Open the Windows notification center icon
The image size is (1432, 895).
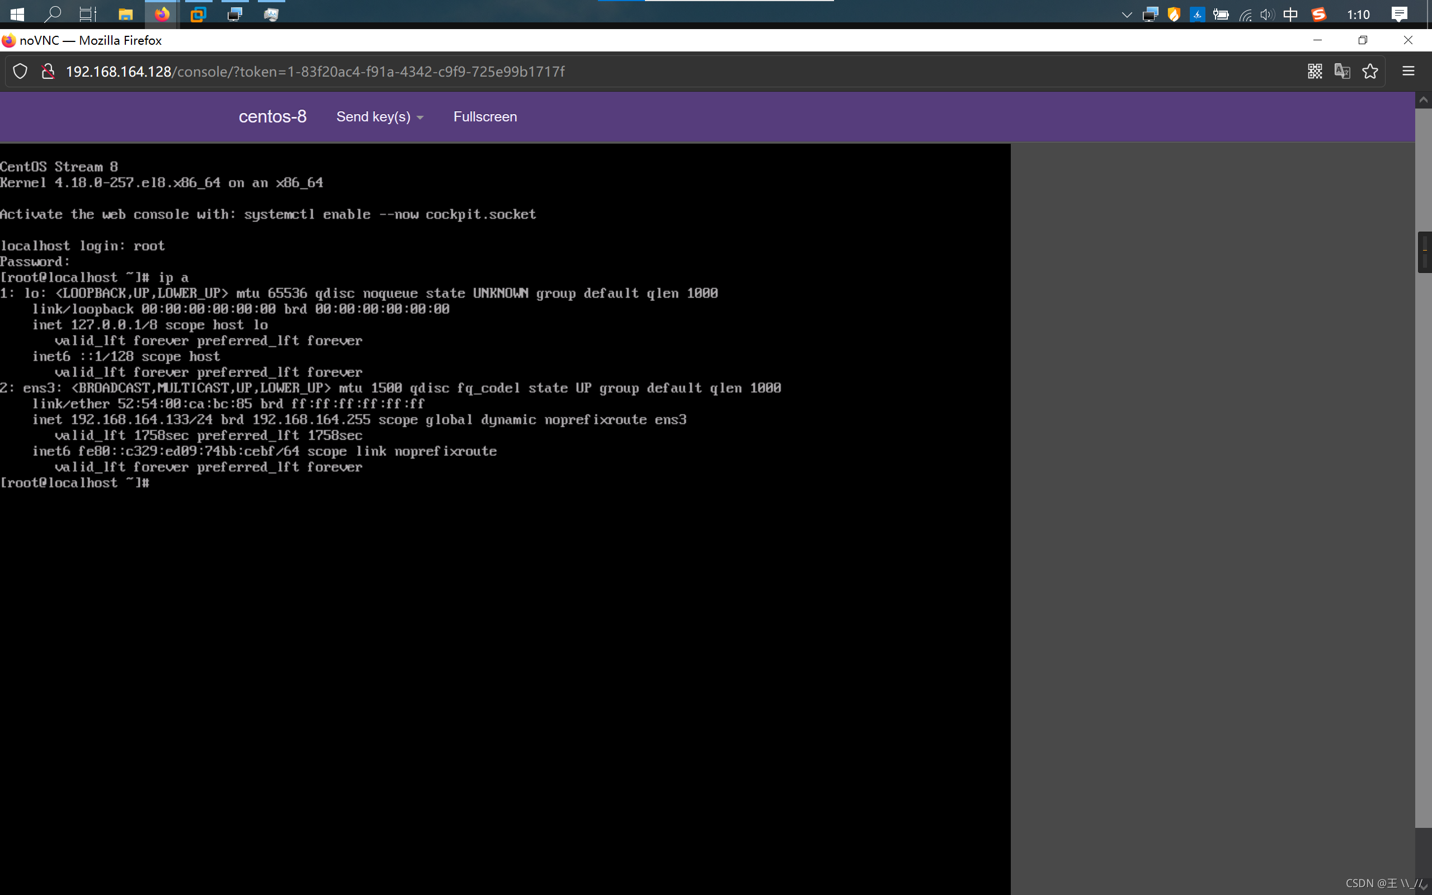coord(1399,14)
